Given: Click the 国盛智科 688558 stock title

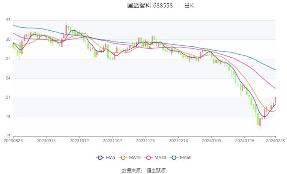Looking at the screenshot, I should point(150,6).
